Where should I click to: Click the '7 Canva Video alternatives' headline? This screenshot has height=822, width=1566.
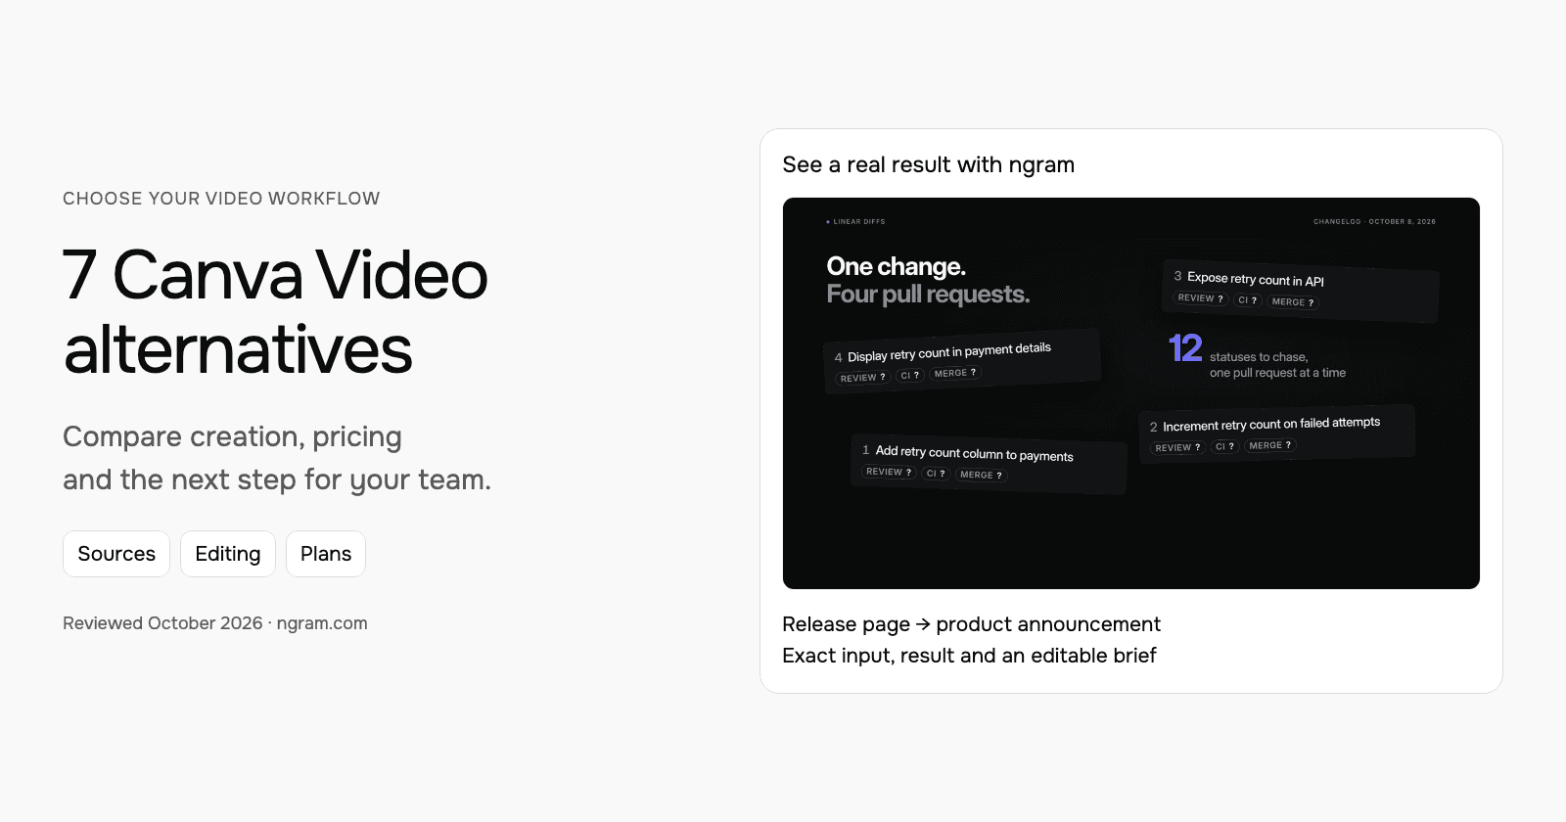pos(275,312)
